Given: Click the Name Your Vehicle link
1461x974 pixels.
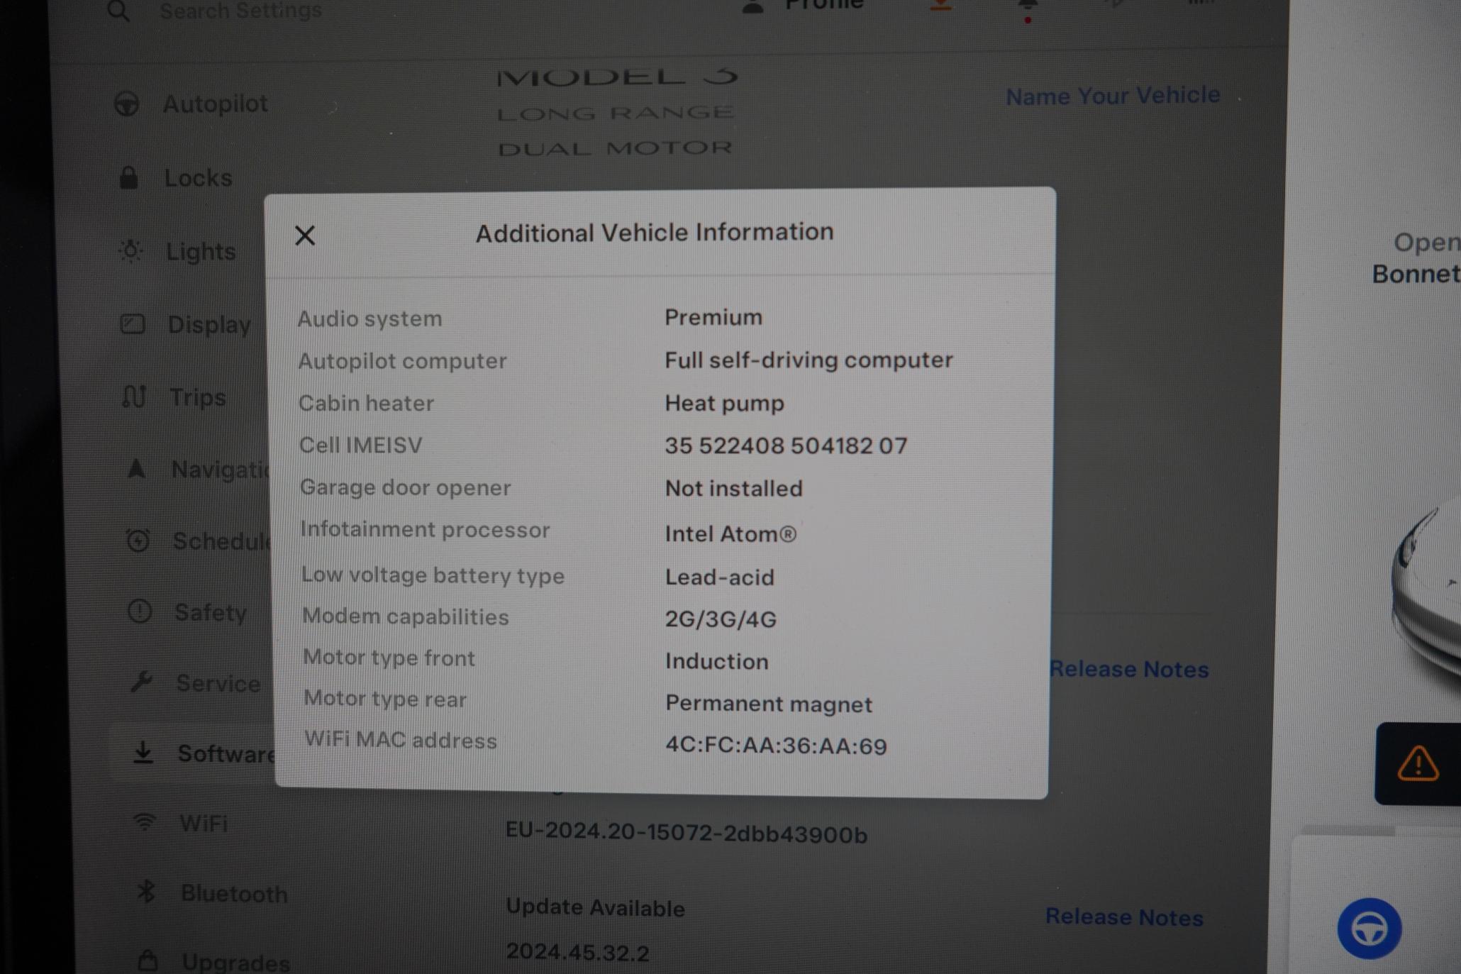Looking at the screenshot, I should (x=1113, y=96).
